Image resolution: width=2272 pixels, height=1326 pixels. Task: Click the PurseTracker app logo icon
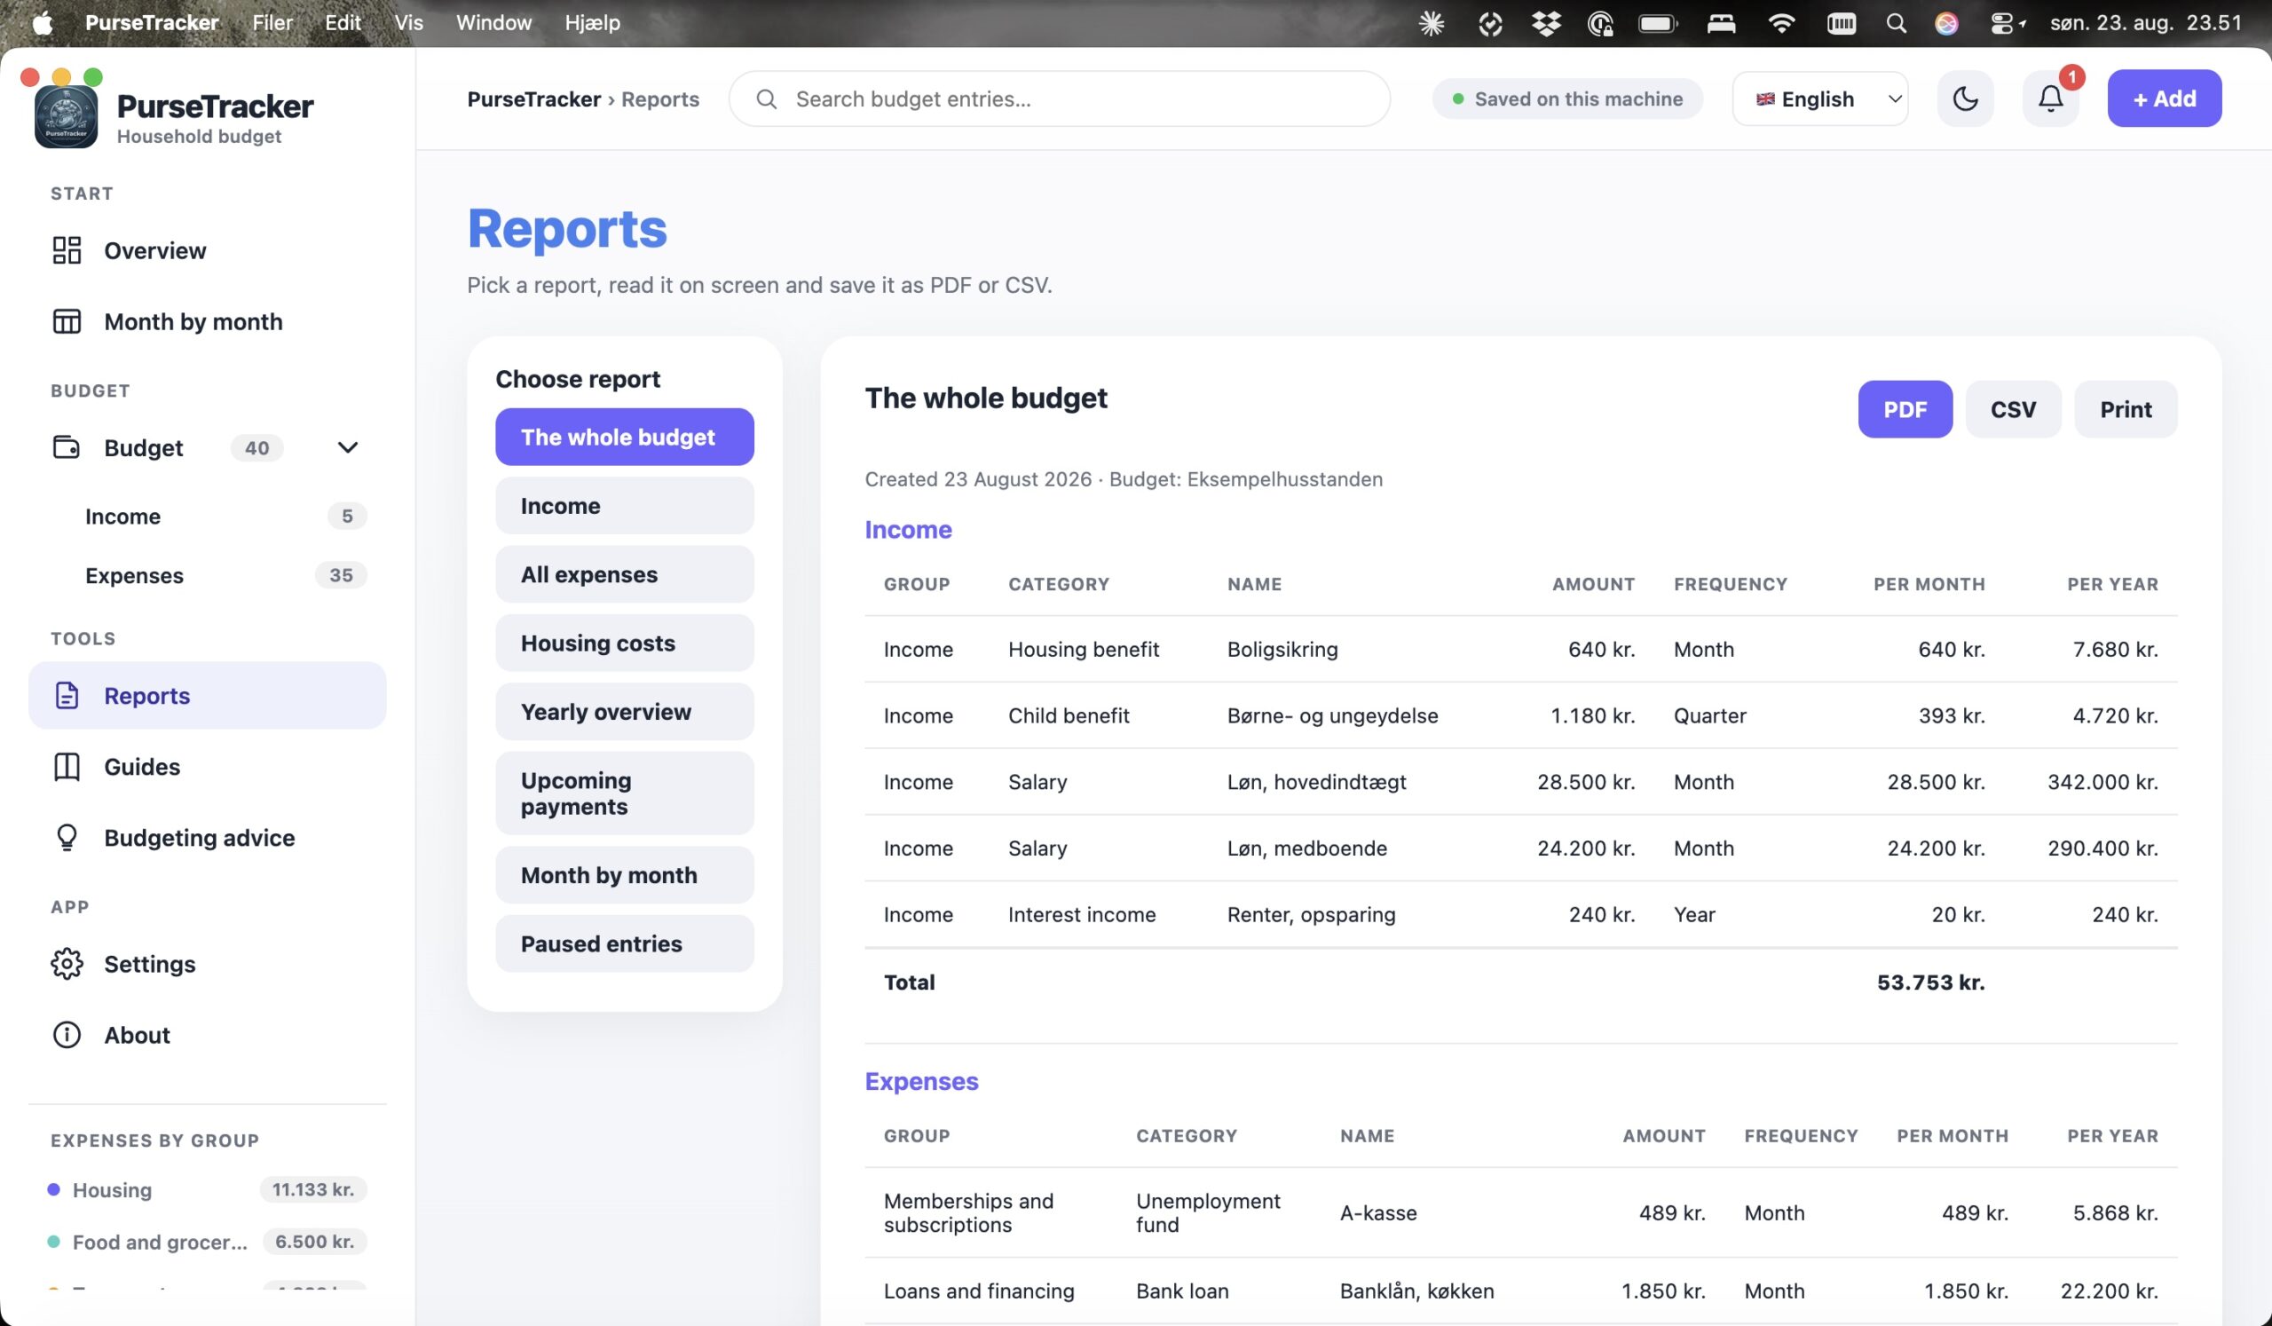click(66, 118)
